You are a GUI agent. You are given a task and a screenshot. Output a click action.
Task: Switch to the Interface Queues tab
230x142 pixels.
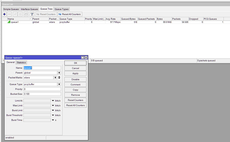coord(29,9)
